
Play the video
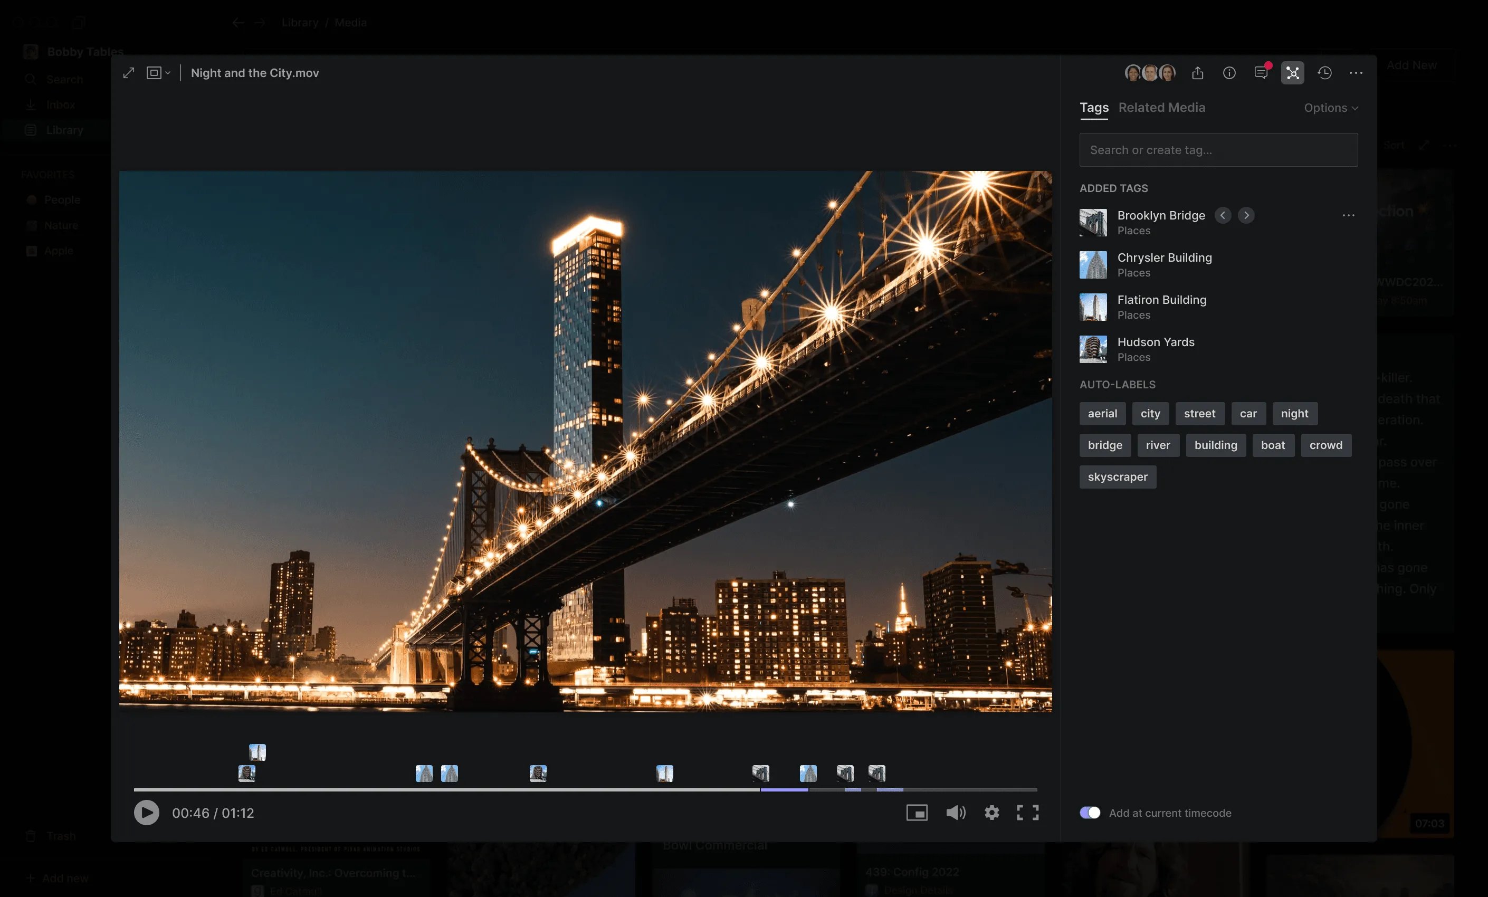click(x=146, y=813)
